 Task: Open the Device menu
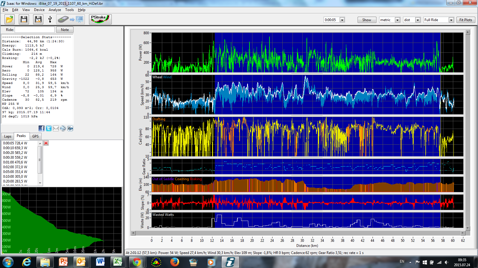point(39,10)
